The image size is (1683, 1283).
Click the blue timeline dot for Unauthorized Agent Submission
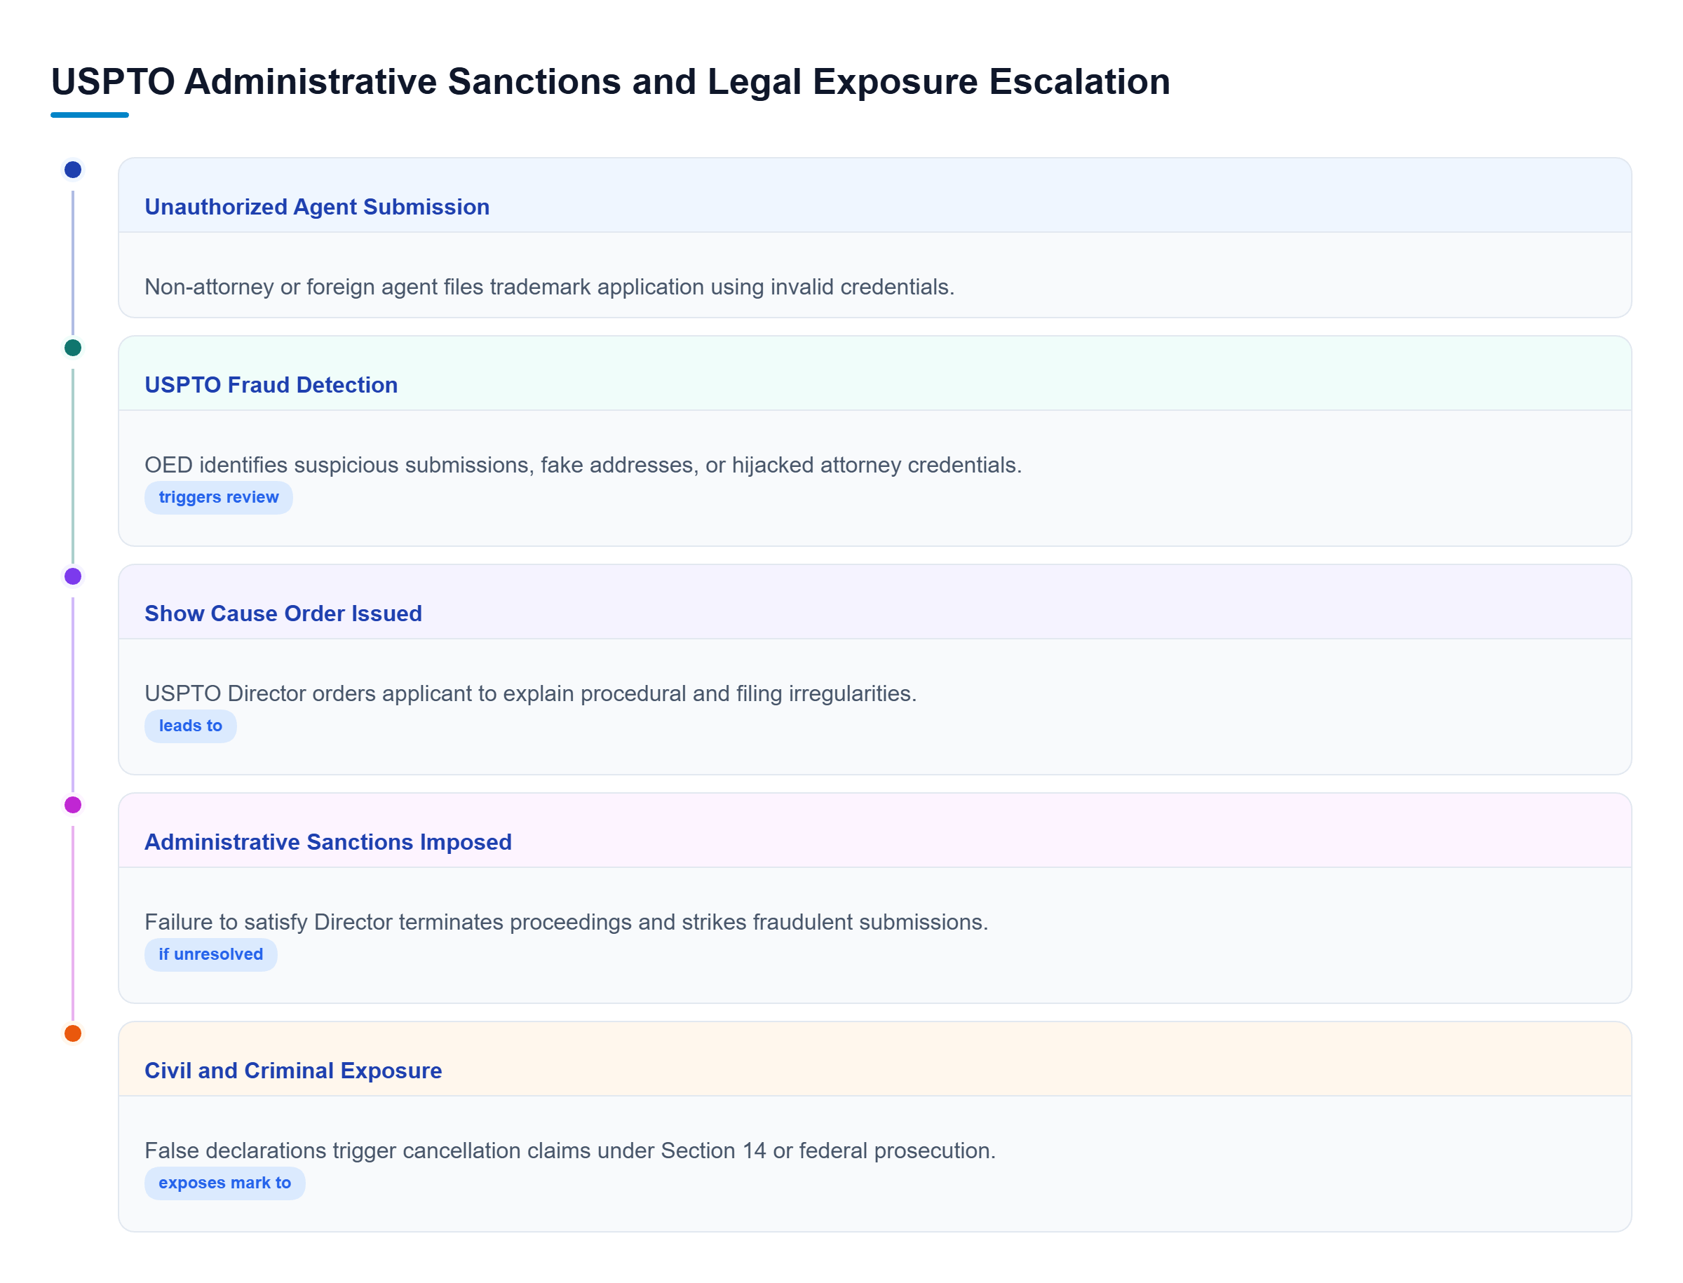coord(72,170)
